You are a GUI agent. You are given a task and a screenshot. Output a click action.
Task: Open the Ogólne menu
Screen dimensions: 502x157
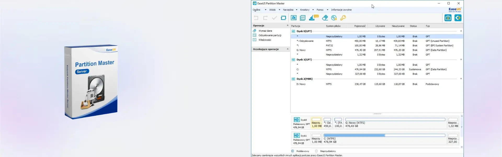[x=256, y=10]
